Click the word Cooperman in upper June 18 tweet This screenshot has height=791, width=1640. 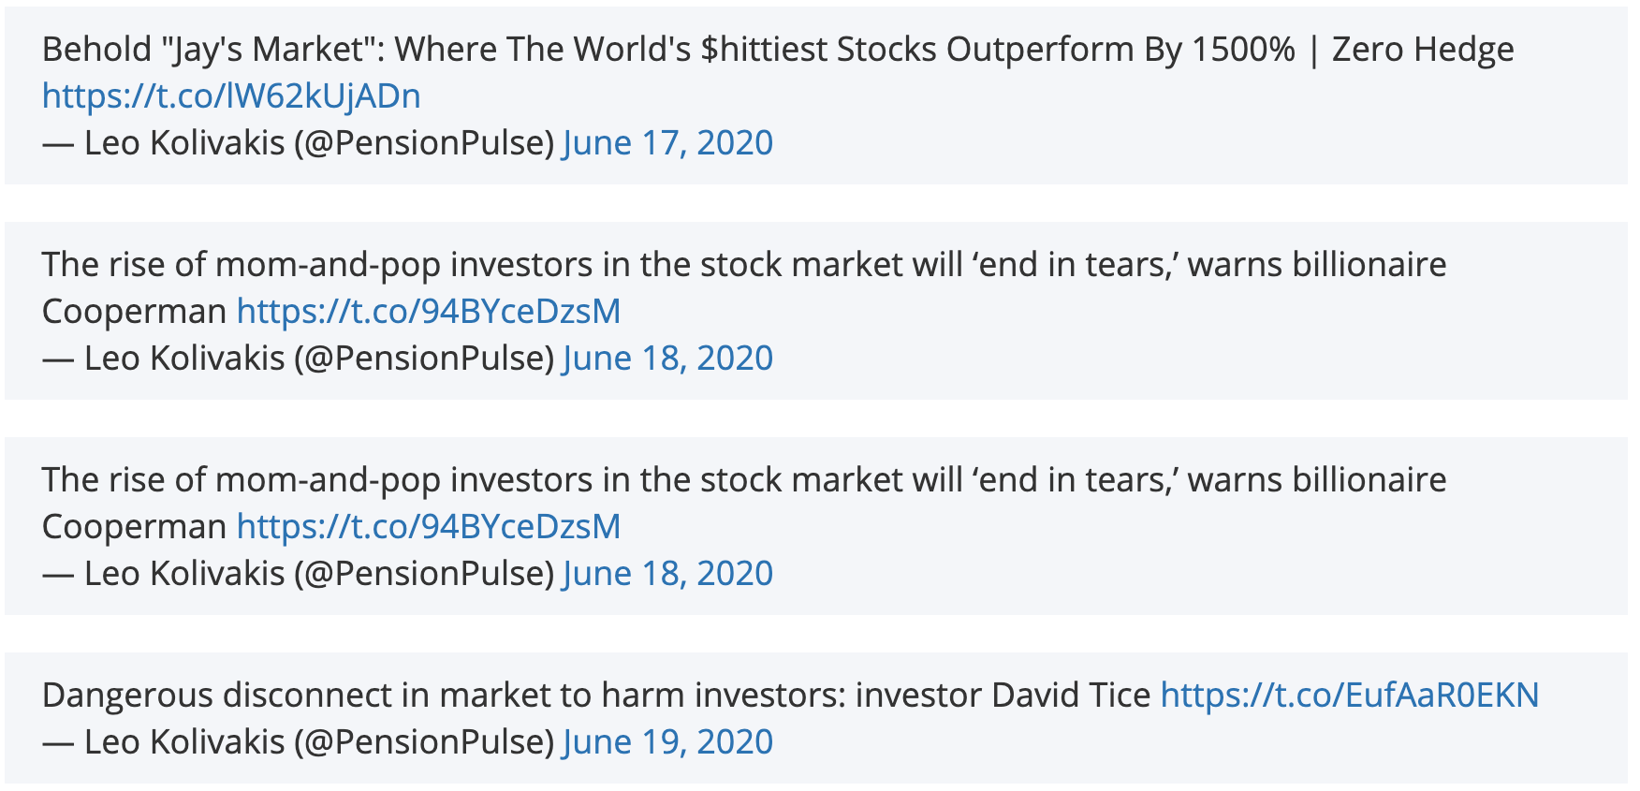click(135, 311)
